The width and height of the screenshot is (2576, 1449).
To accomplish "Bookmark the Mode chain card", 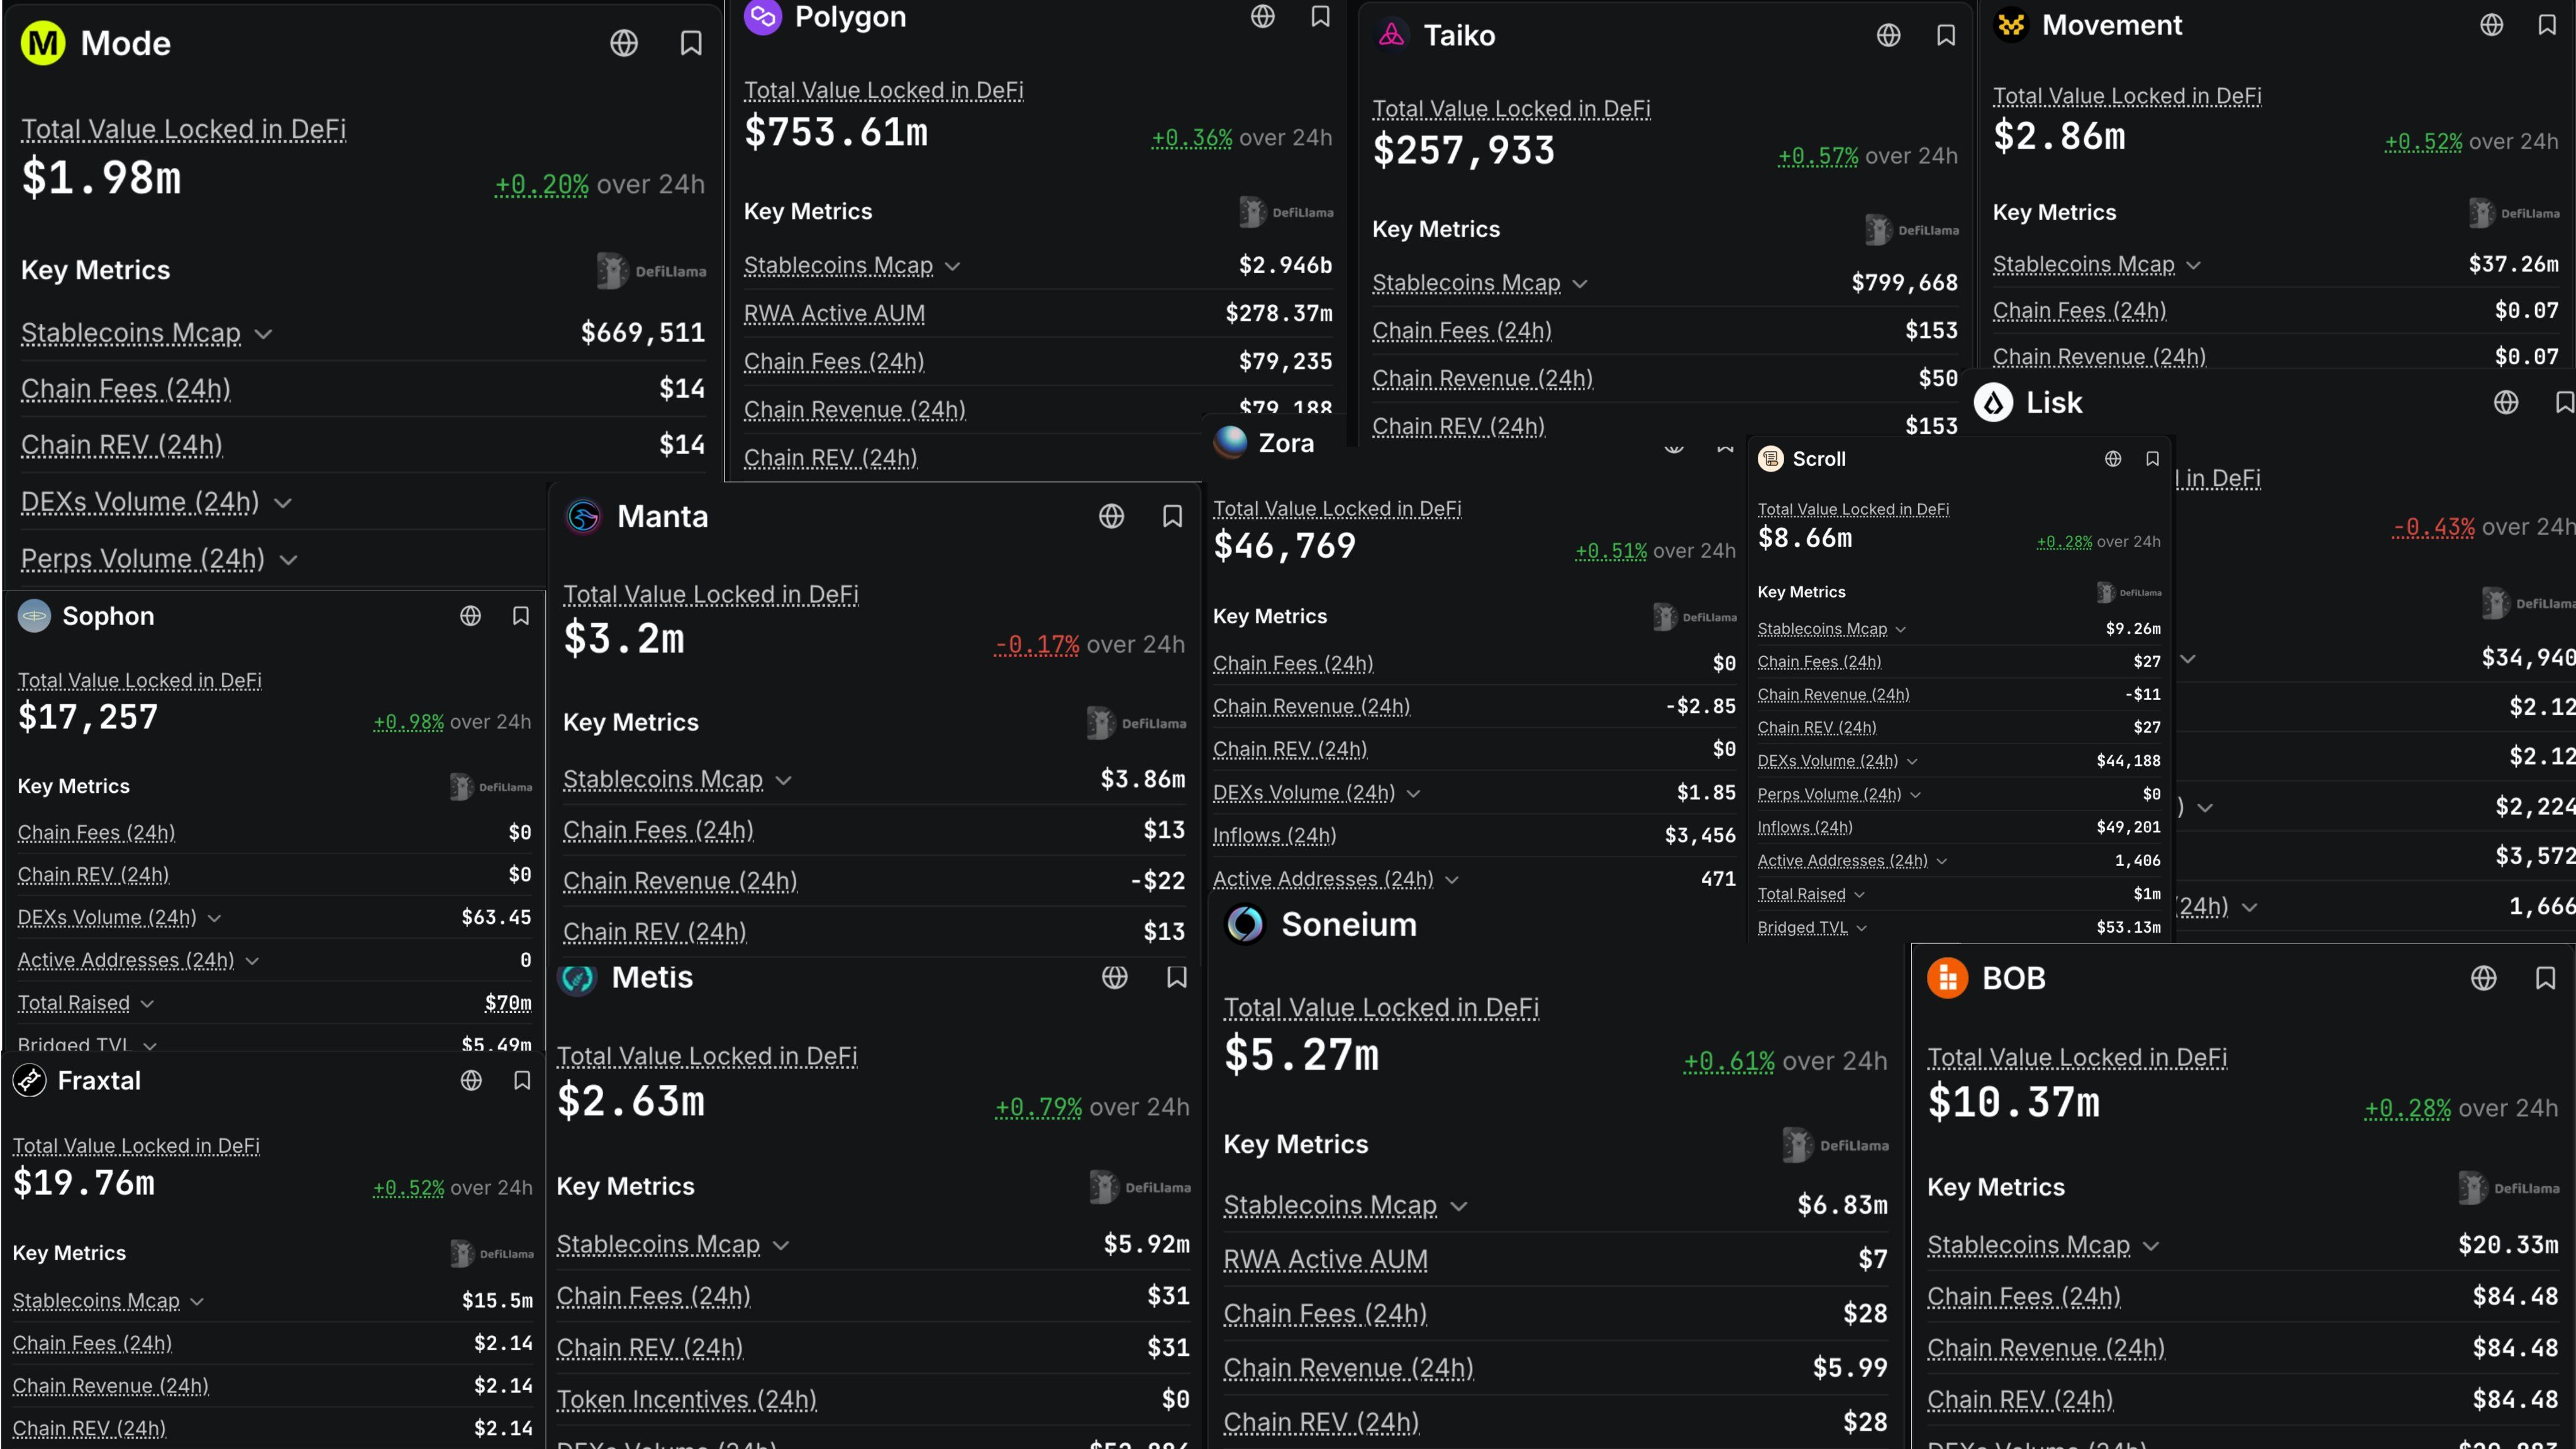I will (x=691, y=43).
